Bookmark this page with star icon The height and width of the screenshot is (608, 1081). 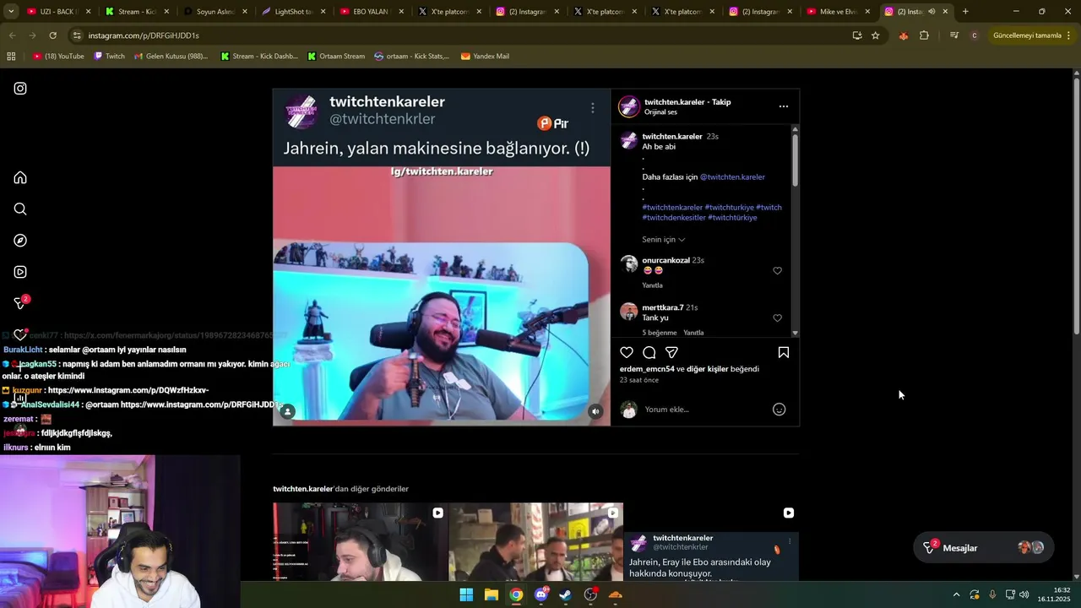pos(876,35)
